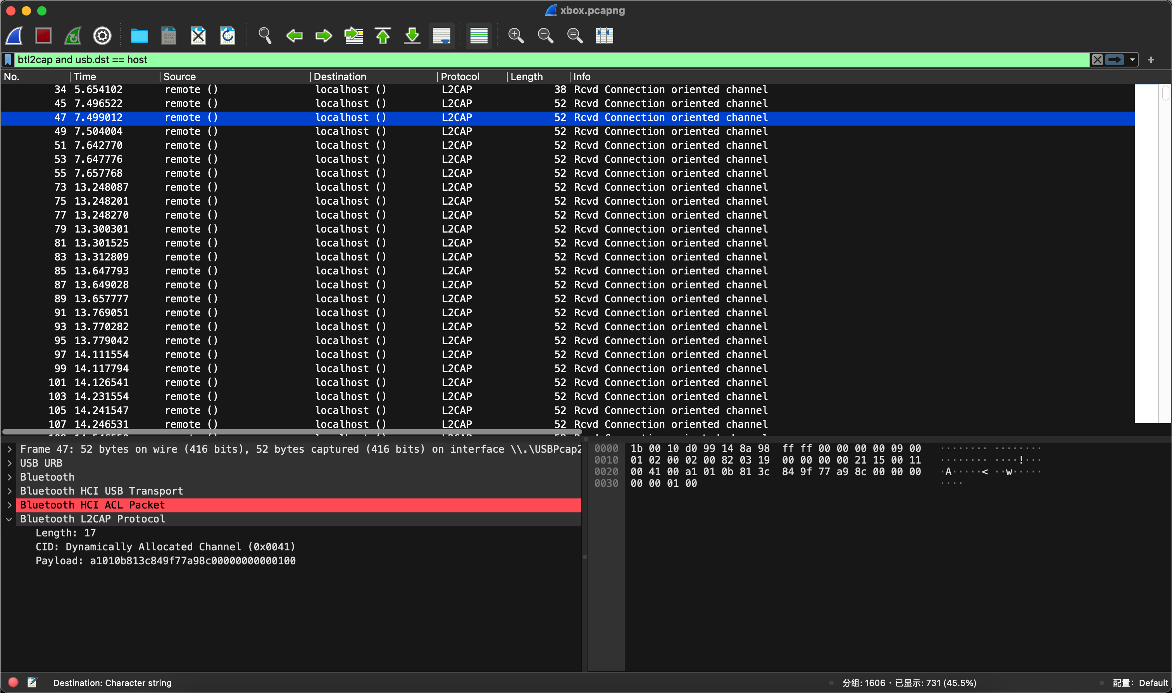1172x693 pixels.
Task: Click the Default profile status entry
Action: [1140, 683]
